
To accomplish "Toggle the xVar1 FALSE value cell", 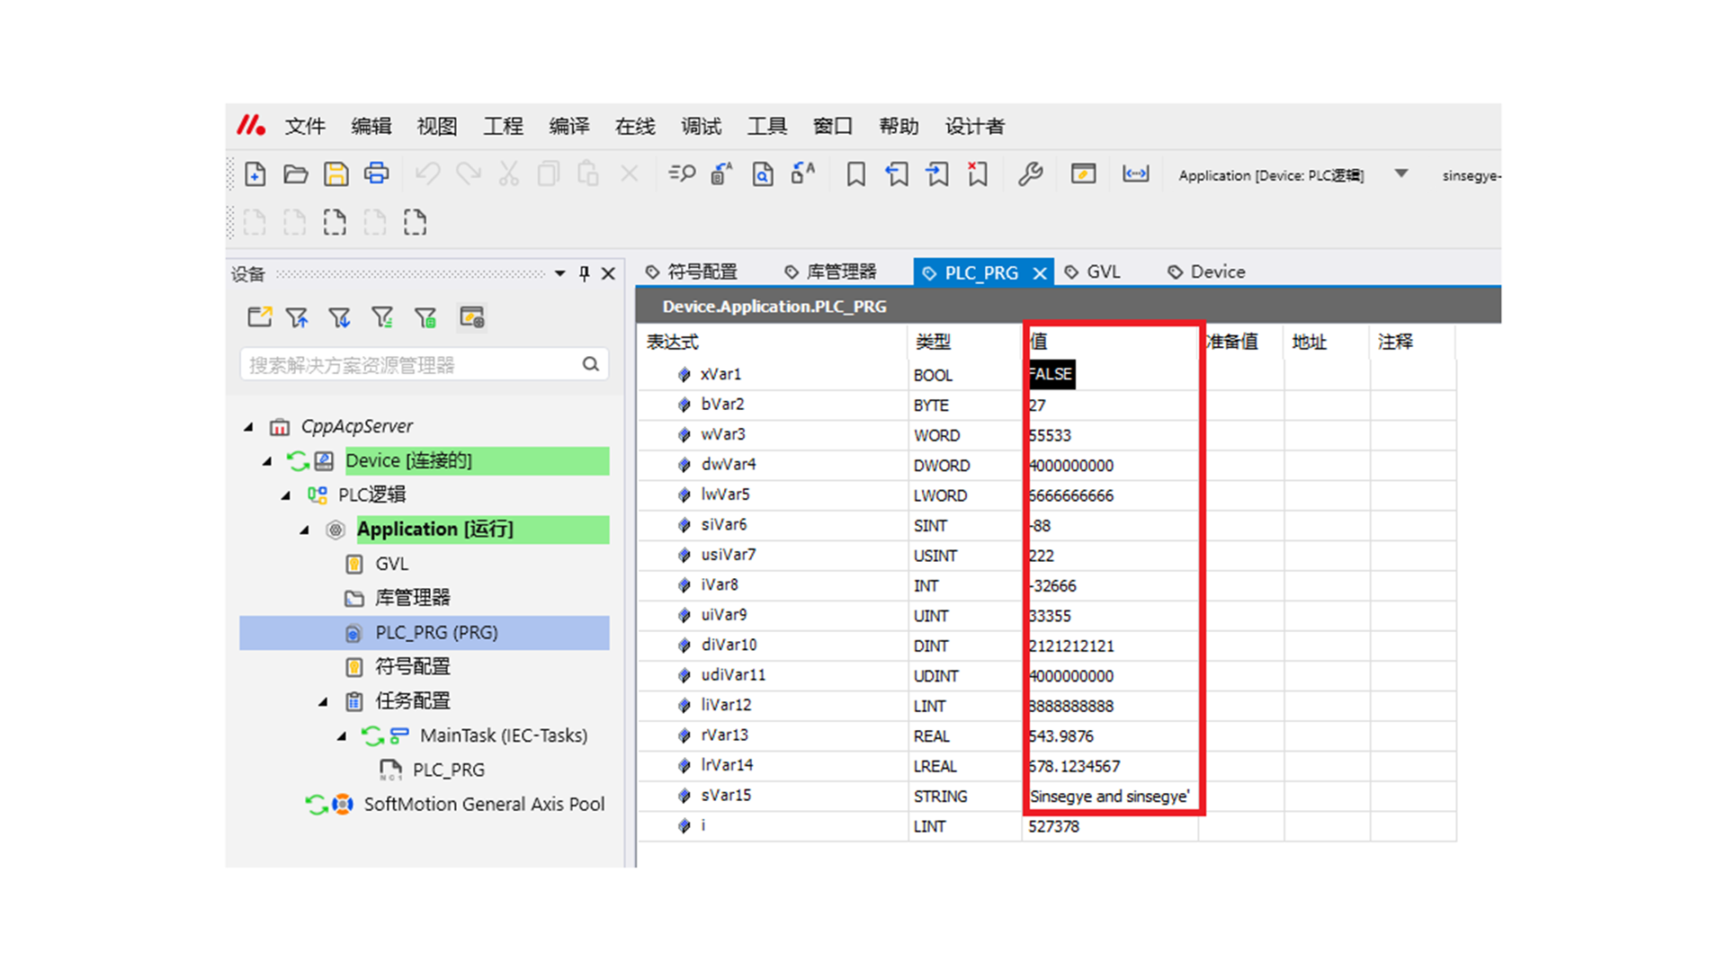I will pos(1051,375).
